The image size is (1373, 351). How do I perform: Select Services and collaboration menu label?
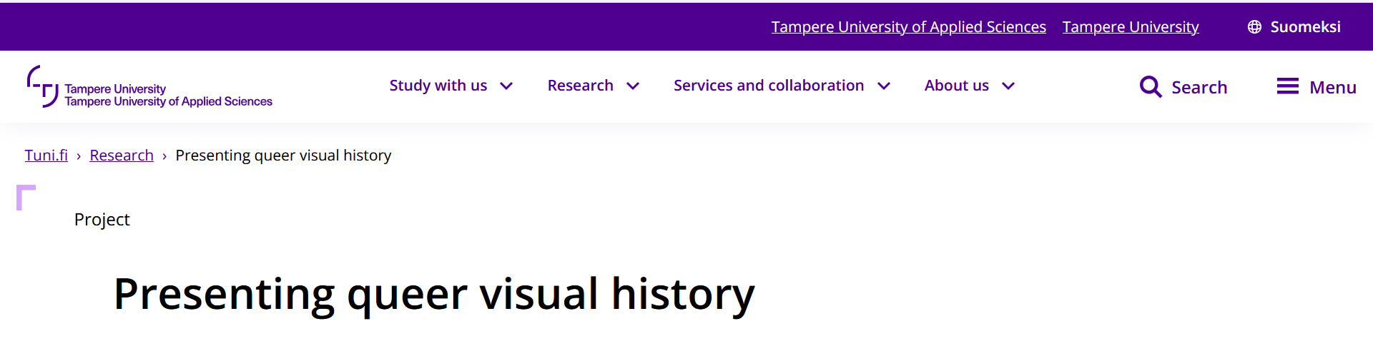click(x=768, y=86)
